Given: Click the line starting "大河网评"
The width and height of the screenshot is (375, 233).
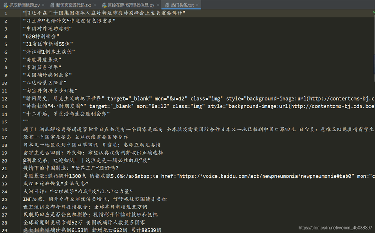Looking at the screenshot, I should 78,192.
